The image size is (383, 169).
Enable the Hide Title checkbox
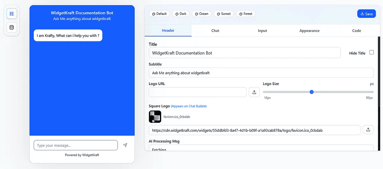point(371,52)
